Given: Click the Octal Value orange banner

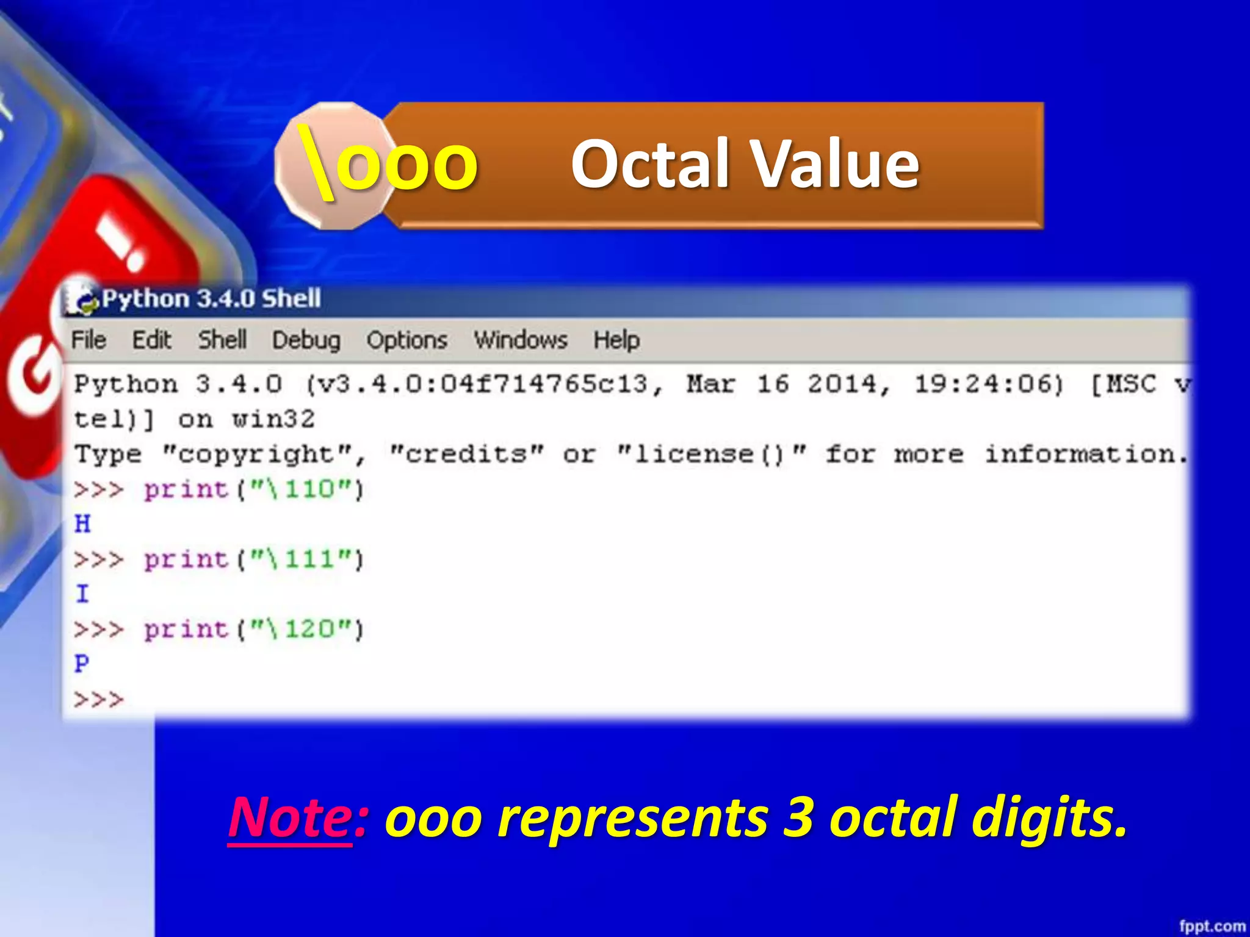Looking at the screenshot, I should [x=745, y=165].
